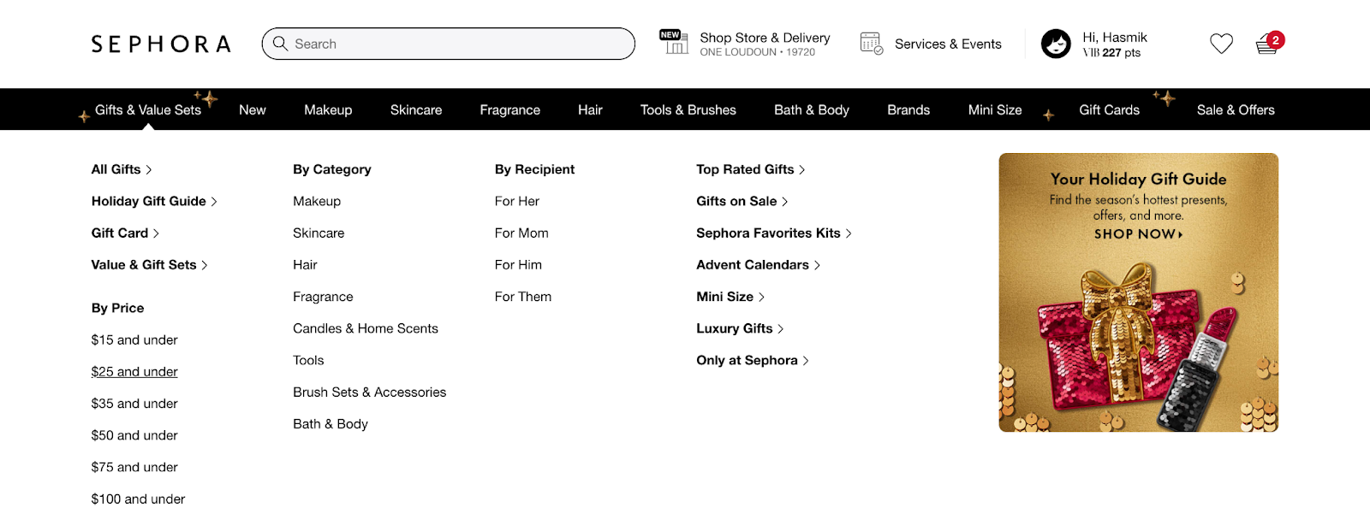Open the profile avatar icon
This screenshot has height=531, width=1370.
coord(1056,44)
